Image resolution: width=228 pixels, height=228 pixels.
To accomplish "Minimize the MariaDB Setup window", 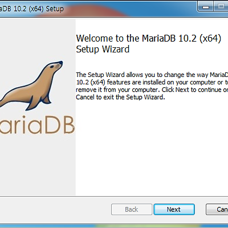I will [x=206, y=7].
